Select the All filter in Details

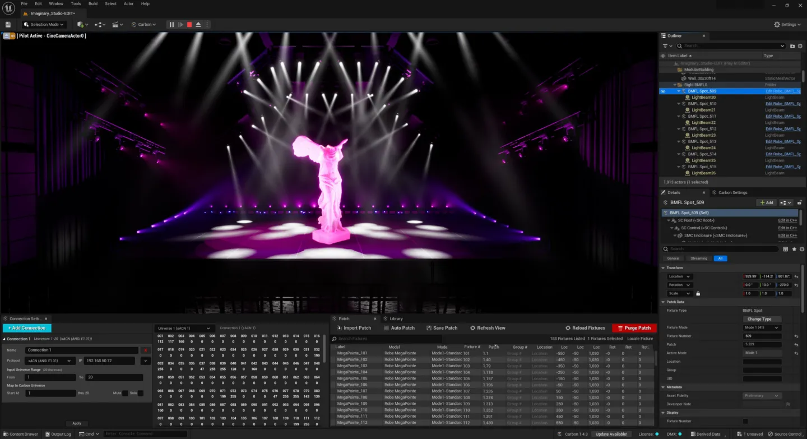720,258
